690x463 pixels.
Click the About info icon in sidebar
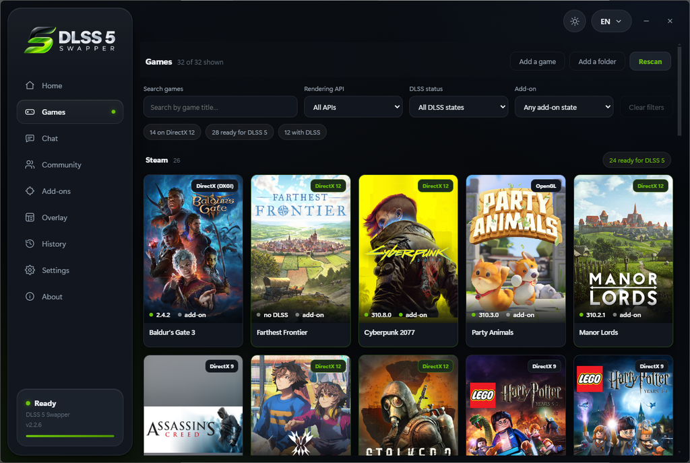pyautogui.click(x=30, y=297)
